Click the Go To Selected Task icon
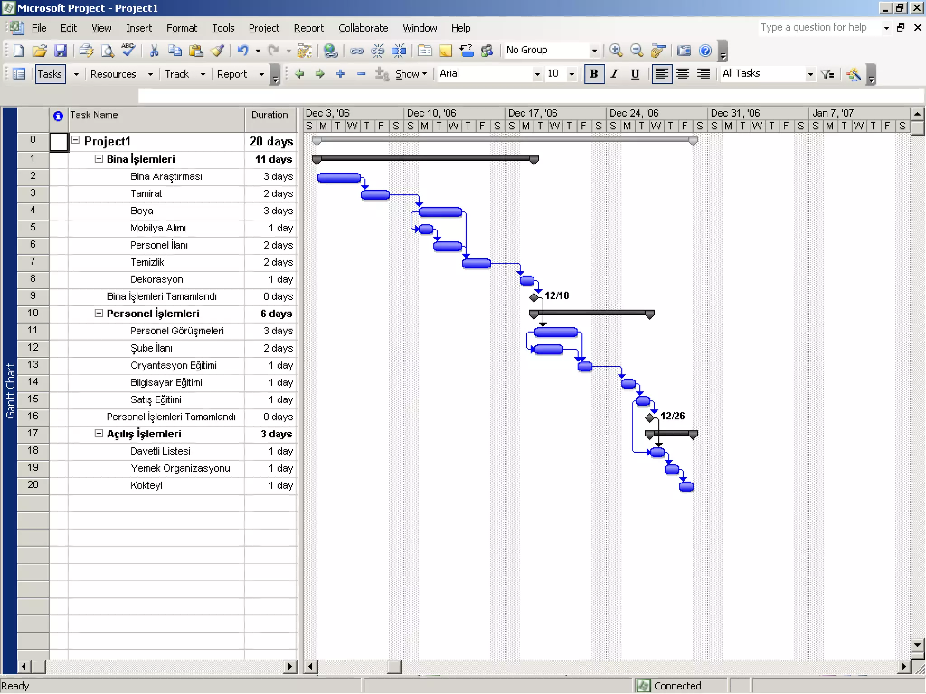926x694 pixels. tap(658, 51)
